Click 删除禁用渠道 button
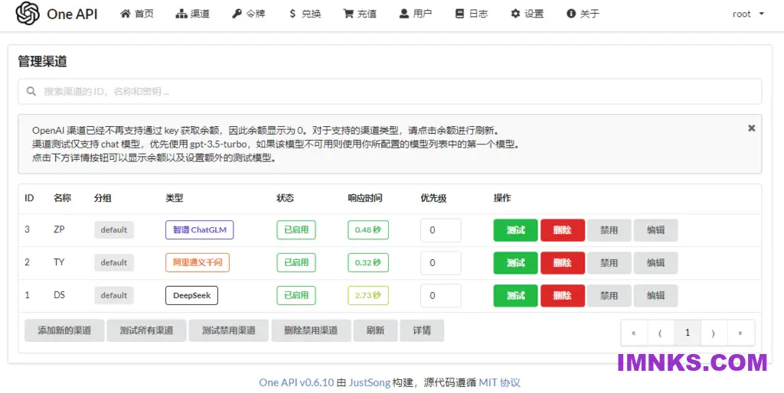The image size is (784, 393). tap(311, 330)
